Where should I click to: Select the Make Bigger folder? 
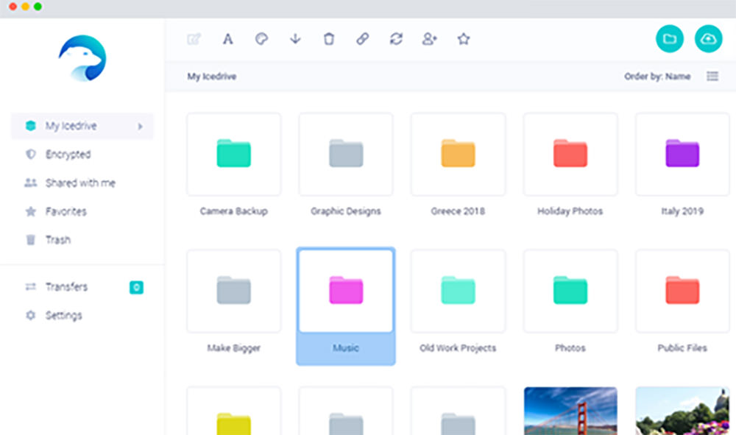tap(234, 291)
